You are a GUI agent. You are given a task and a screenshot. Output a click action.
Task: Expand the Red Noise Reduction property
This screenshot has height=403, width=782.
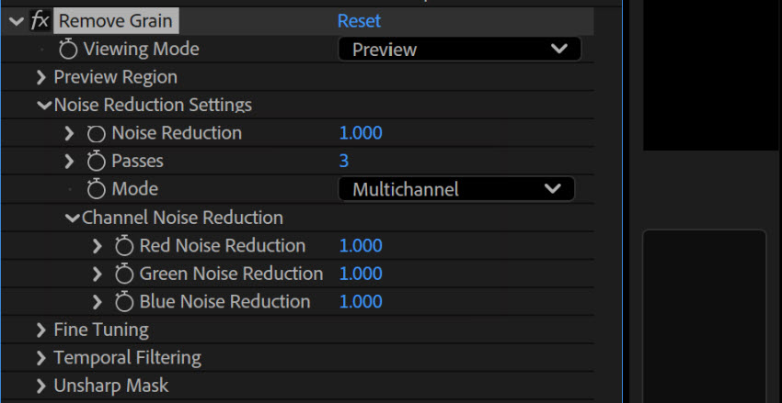click(98, 246)
